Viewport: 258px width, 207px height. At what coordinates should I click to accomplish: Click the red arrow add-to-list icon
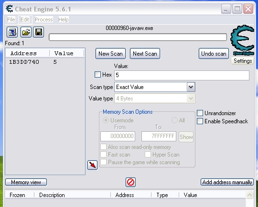coord(93,165)
